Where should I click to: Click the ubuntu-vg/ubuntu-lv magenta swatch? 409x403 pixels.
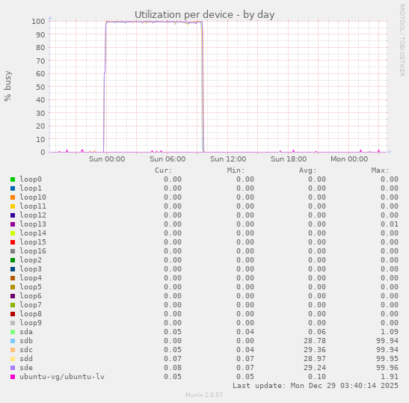(x=13, y=377)
